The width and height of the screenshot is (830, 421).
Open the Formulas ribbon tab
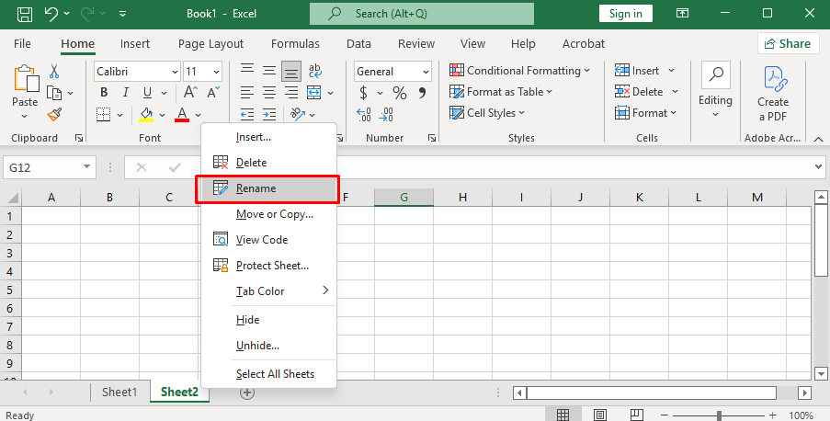point(295,43)
